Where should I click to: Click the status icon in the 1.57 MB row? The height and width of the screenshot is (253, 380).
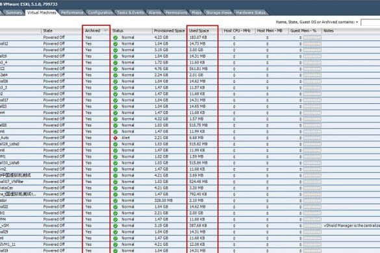tap(116, 119)
